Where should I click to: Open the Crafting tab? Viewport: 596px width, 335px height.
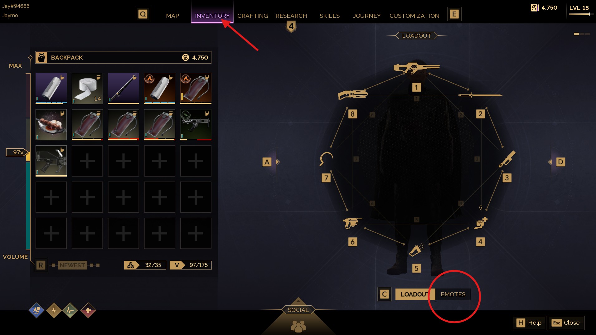tap(253, 16)
